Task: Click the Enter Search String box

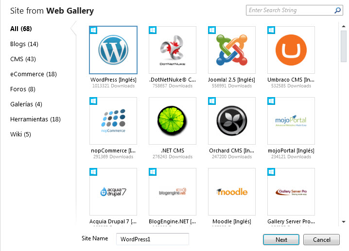Action: (x=294, y=10)
